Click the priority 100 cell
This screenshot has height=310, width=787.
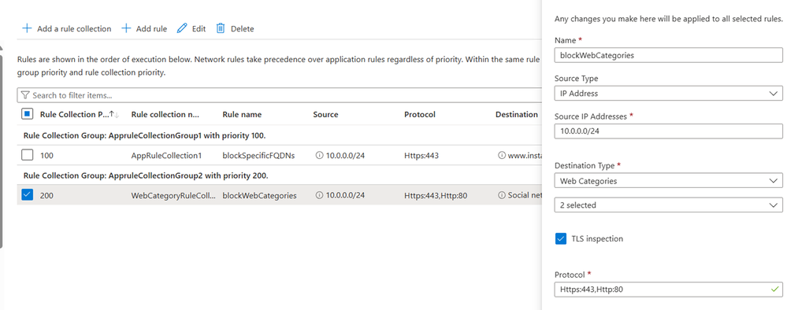coord(46,156)
